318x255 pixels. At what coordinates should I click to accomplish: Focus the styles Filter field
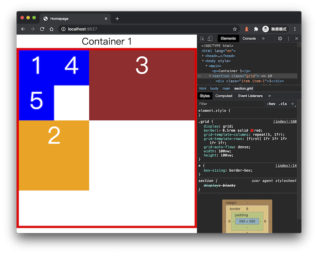point(231,104)
